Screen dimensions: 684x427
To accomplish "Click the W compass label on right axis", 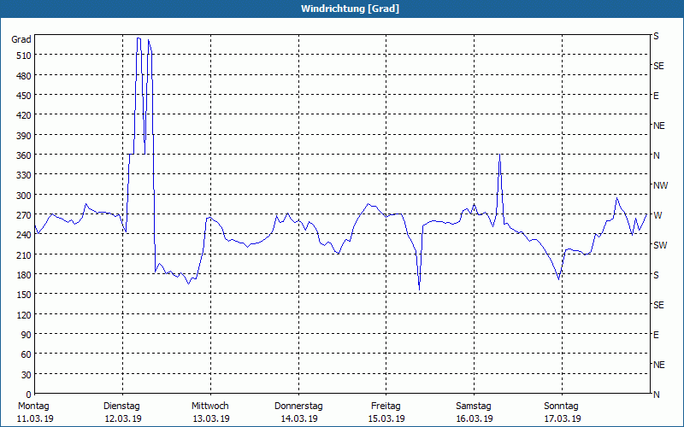I will [657, 215].
